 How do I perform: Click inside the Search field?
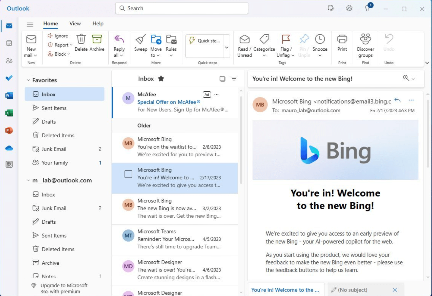point(182,8)
